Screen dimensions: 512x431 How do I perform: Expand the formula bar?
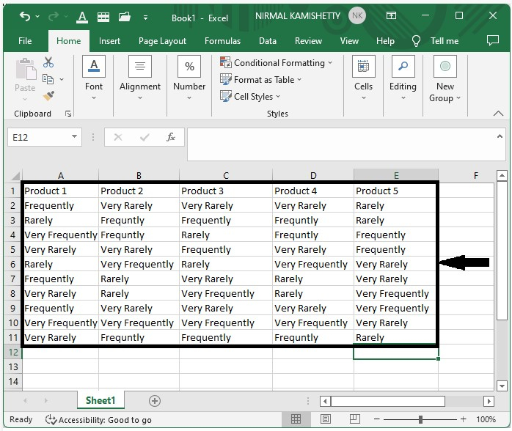[x=500, y=136]
